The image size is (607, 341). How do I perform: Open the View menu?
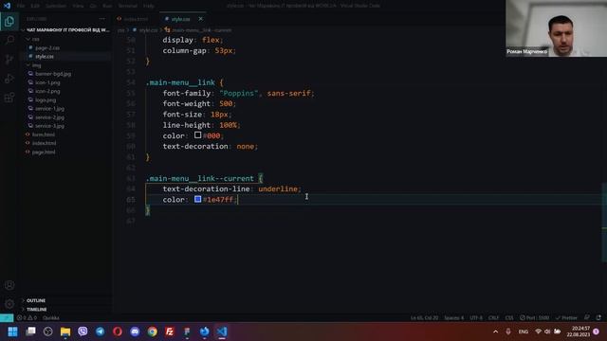pos(78,6)
